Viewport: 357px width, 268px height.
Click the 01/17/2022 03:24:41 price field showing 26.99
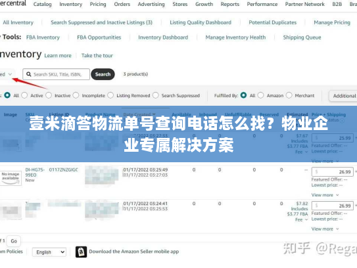[333, 206]
